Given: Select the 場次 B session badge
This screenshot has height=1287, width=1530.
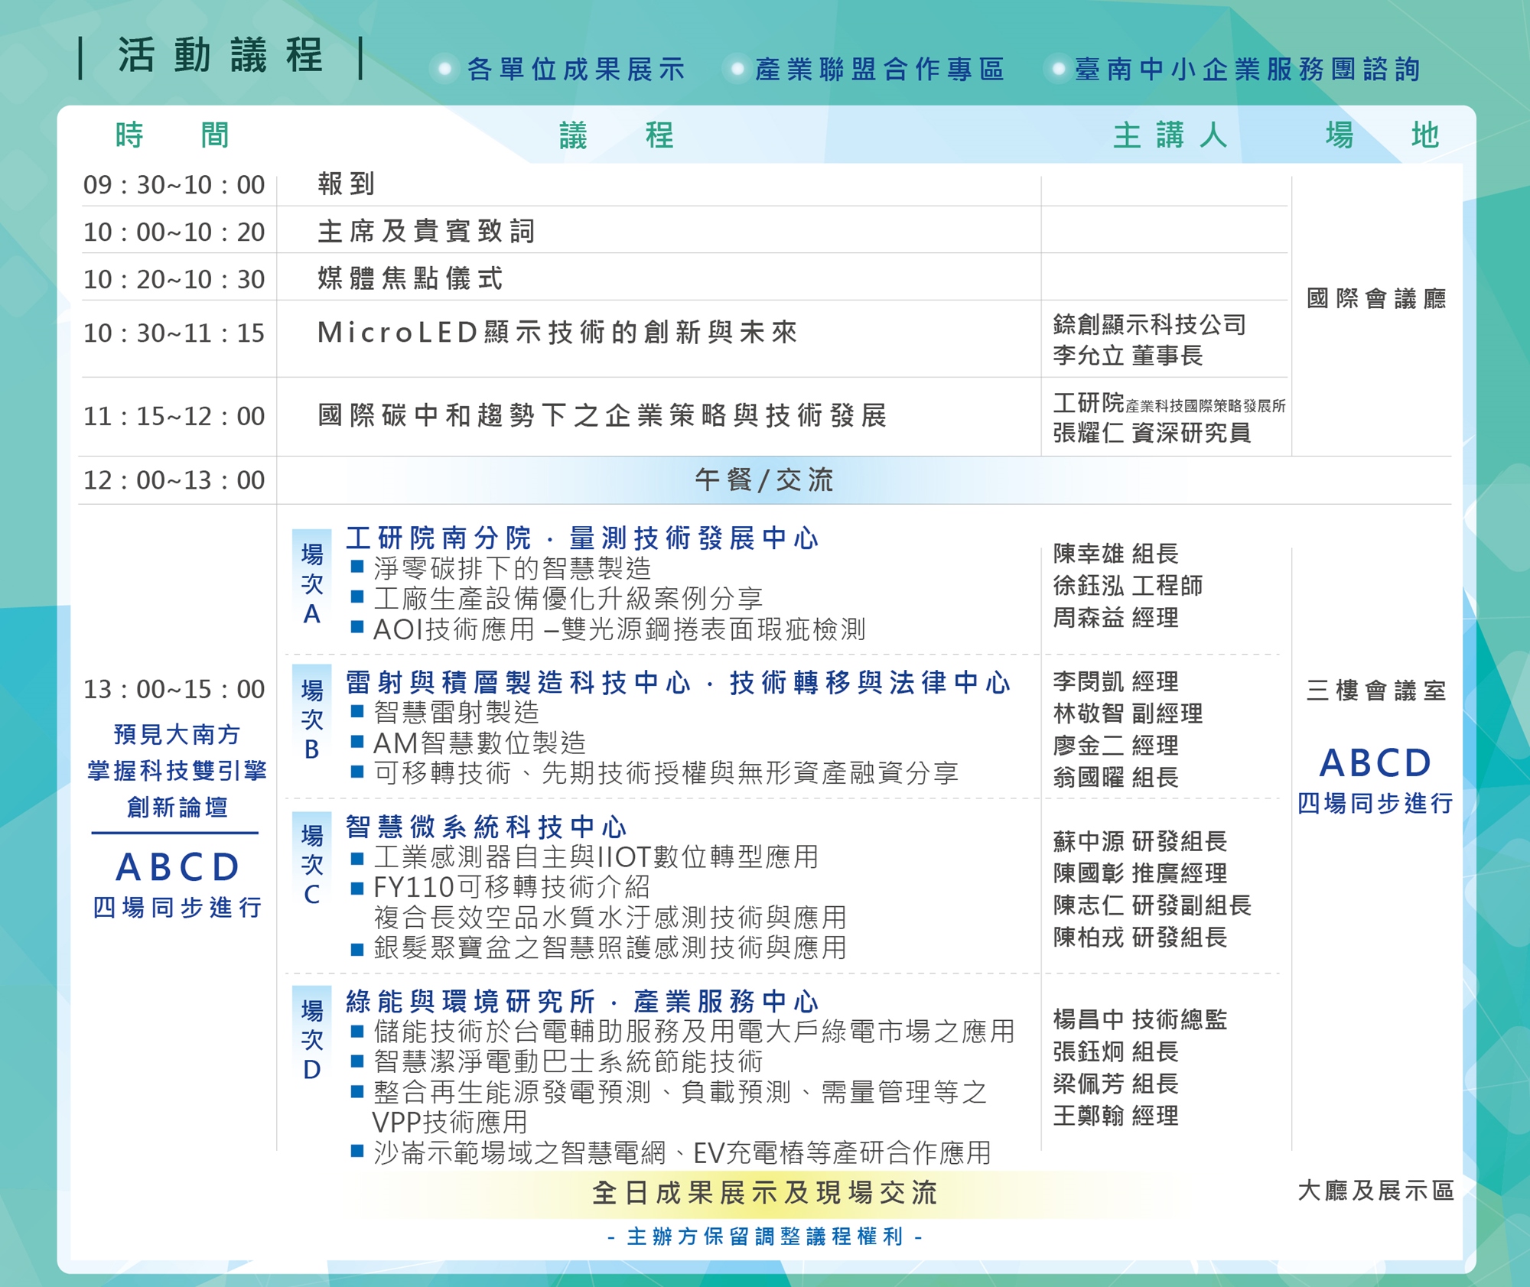Looking at the screenshot, I should point(311,720).
